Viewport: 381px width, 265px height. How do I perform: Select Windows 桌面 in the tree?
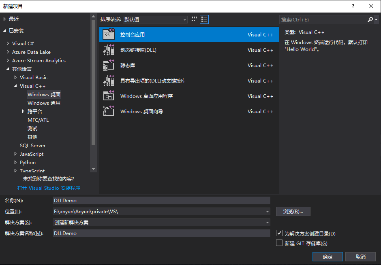pyautogui.click(x=44, y=94)
